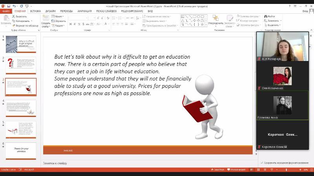
Task: Start slideshow from the quick access toolbar
Action: [x=27, y=6]
